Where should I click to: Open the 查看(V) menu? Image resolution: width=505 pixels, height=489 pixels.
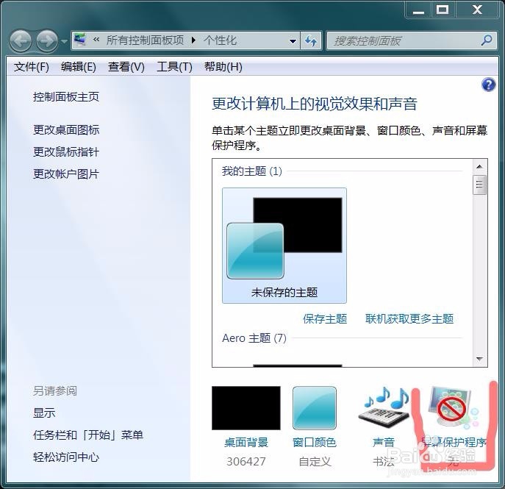[x=126, y=67]
